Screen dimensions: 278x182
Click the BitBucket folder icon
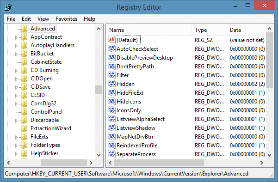[x=24, y=54]
